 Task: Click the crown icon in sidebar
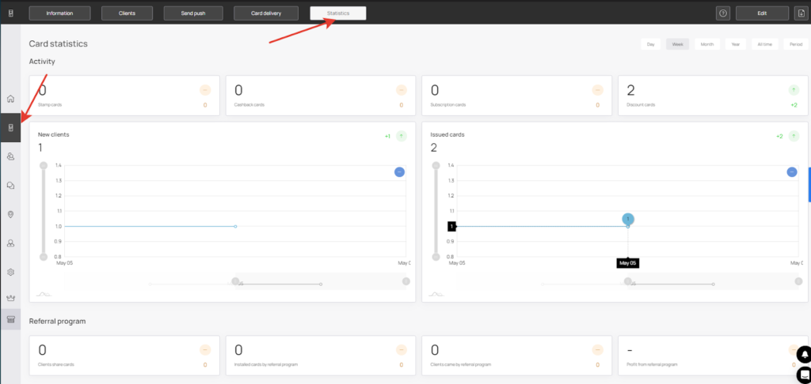click(10, 298)
